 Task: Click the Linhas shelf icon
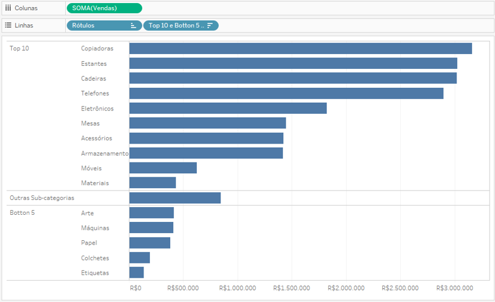(x=8, y=26)
